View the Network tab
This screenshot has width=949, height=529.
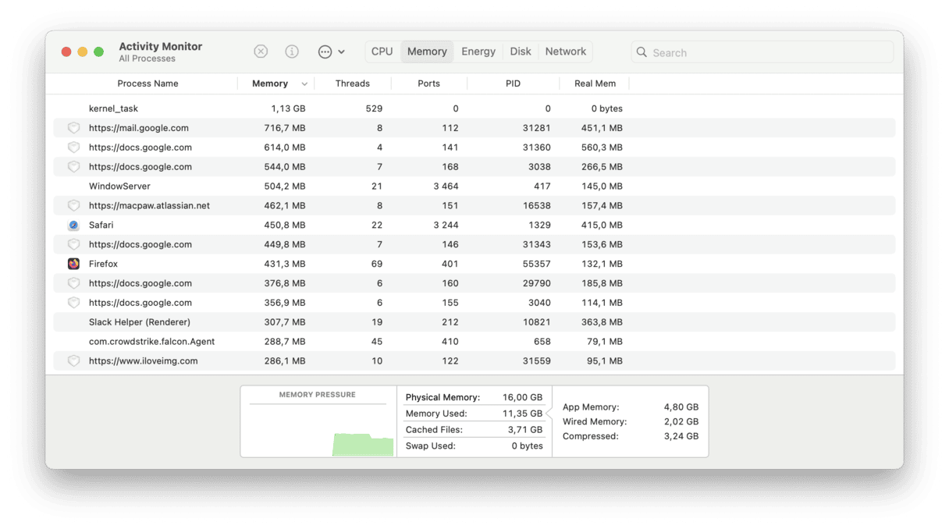(565, 51)
